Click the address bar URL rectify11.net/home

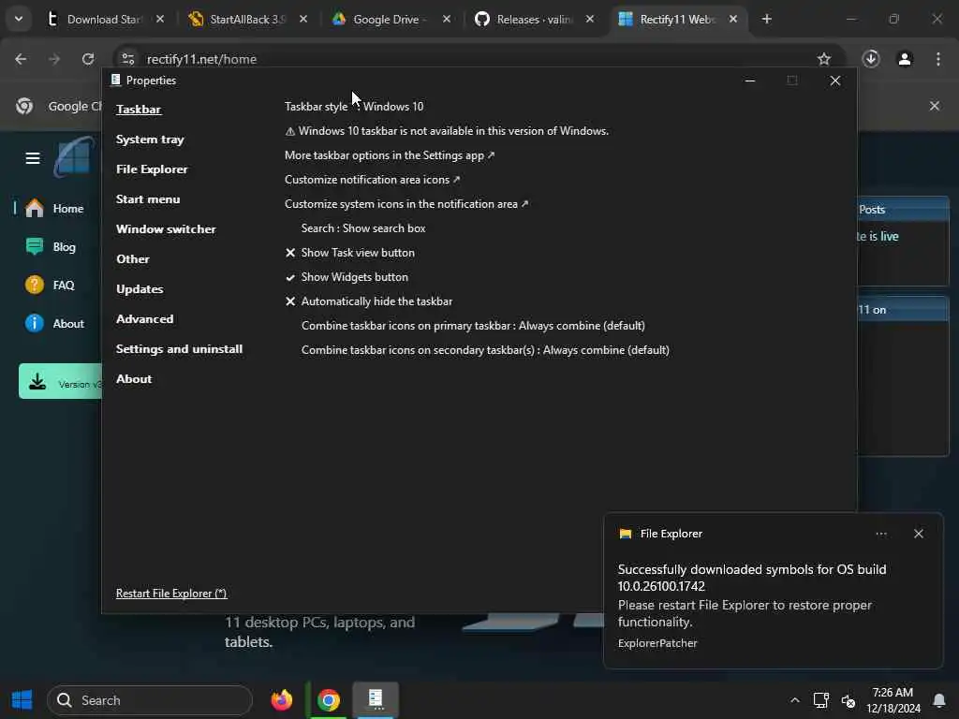[201, 59]
